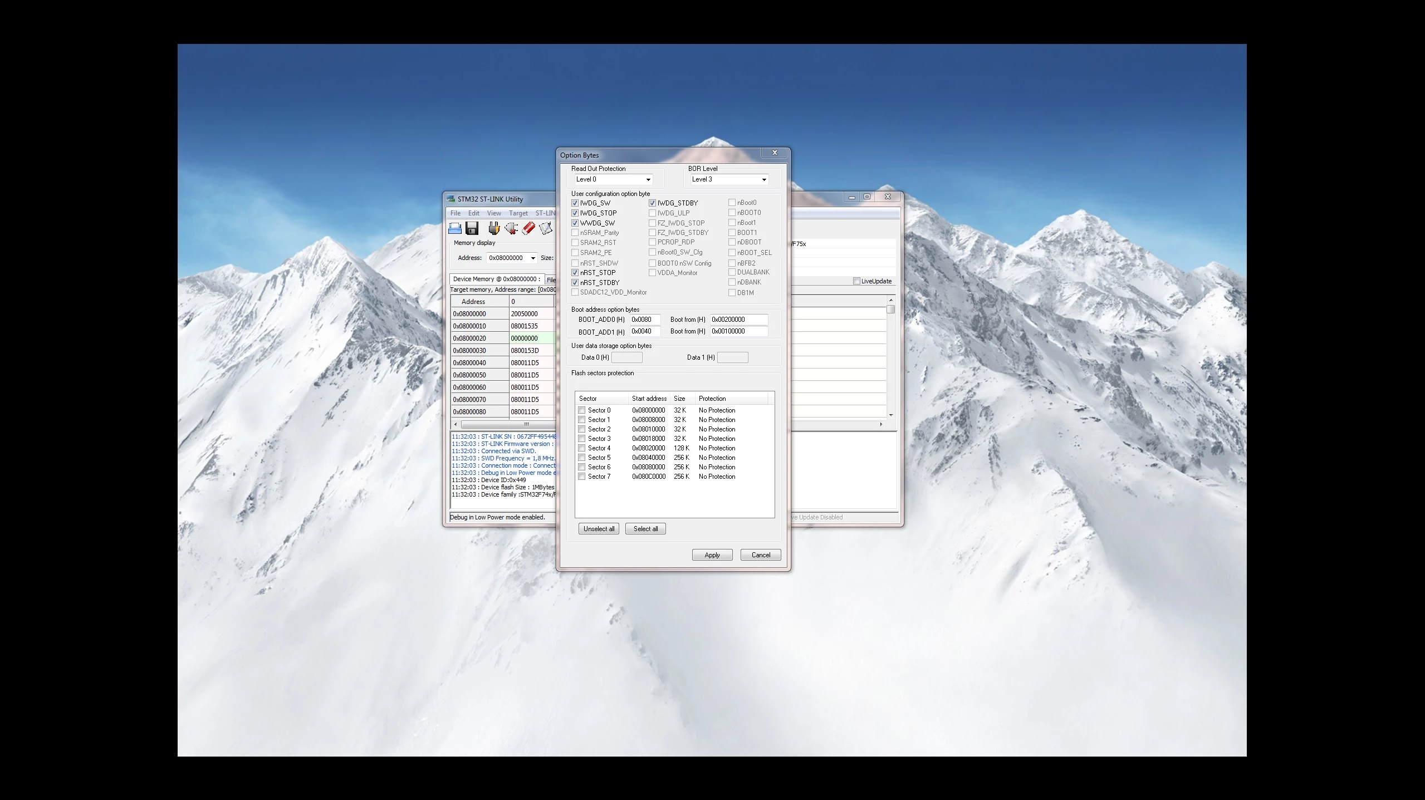Image resolution: width=1425 pixels, height=800 pixels.
Task: Toggle the IWDG_SW checkbox
Action: pyautogui.click(x=575, y=203)
